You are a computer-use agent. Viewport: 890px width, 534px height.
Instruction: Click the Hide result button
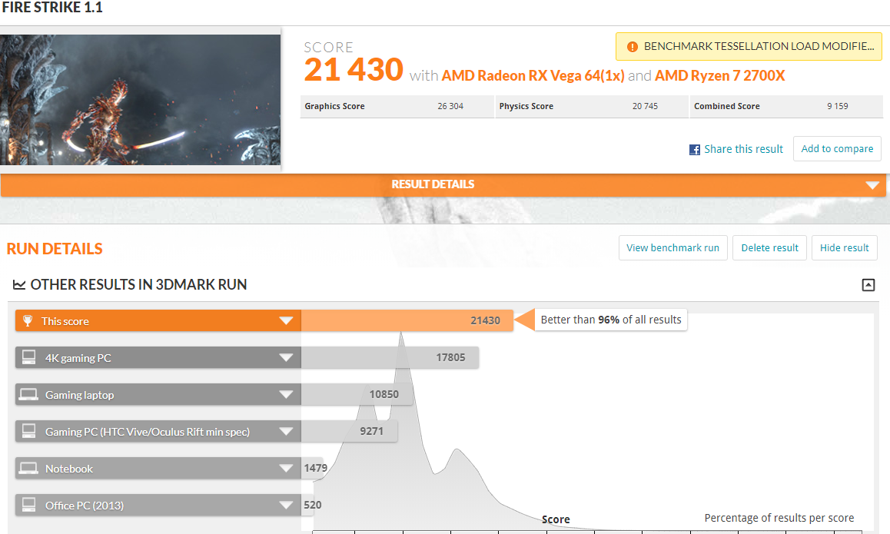pos(845,248)
